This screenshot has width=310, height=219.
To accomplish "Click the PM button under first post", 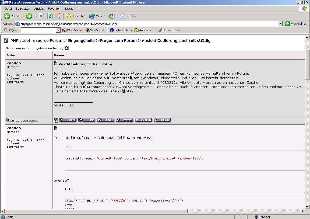I will (87, 120).
